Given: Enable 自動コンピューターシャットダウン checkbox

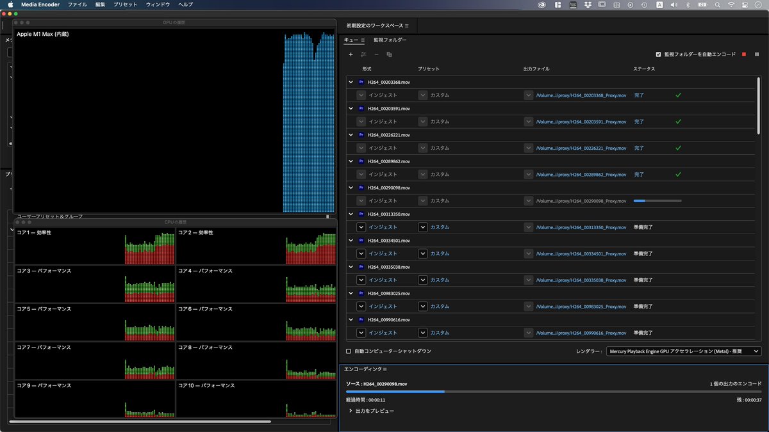Looking at the screenshot, I should coord(349,351).
